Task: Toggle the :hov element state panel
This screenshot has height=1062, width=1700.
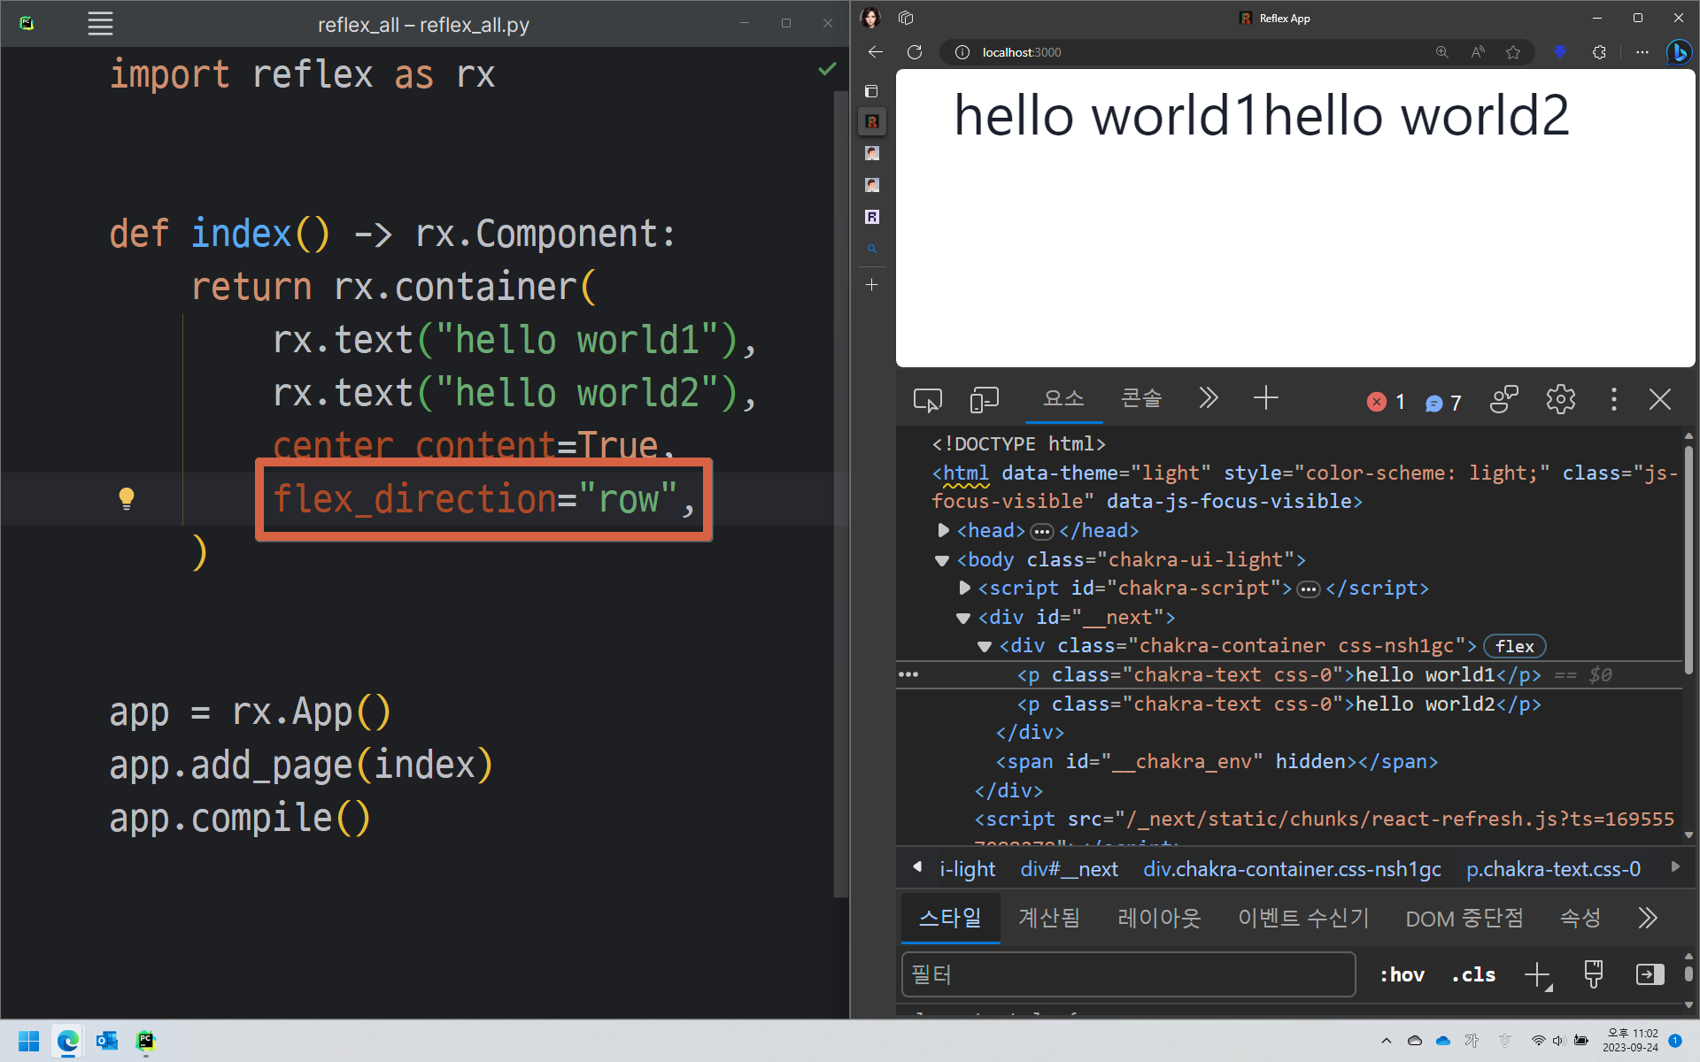Action: [x=1402, y=974]
